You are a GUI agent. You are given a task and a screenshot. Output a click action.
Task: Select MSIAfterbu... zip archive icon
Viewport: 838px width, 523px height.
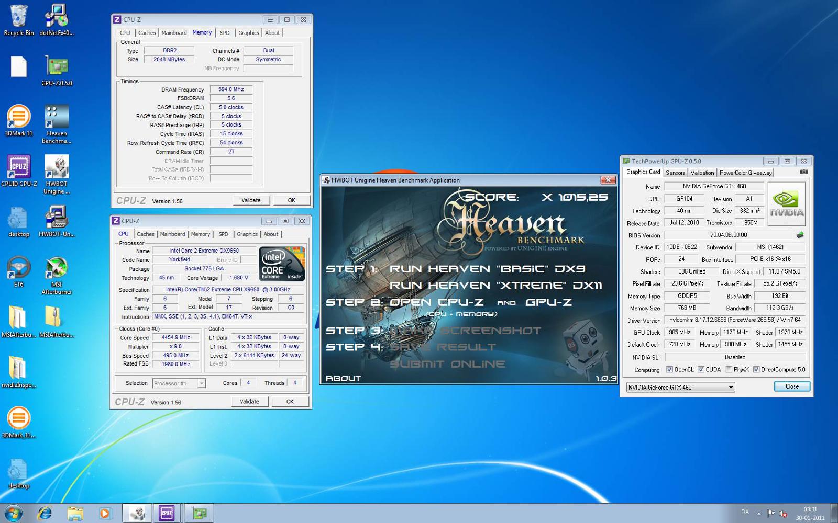(x=57, y=322)
